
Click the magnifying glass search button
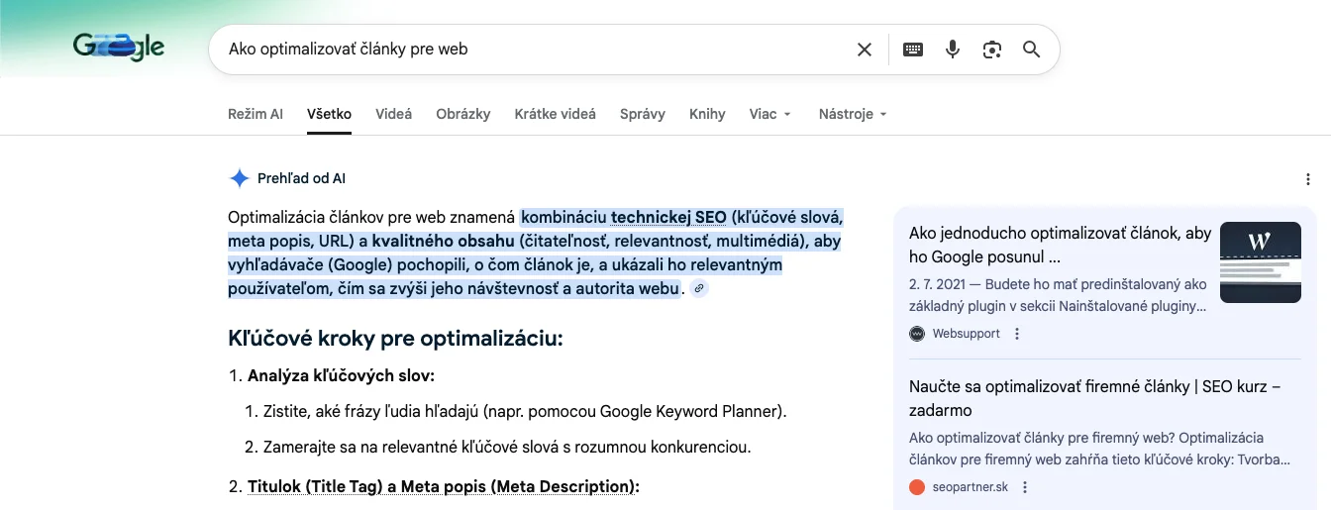1031,50
